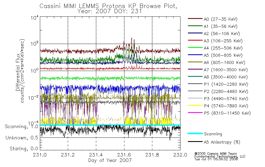This screenshot has height=167, width=265.
Task: Click the red A3 legend line swatch
Action: point(195,40)
